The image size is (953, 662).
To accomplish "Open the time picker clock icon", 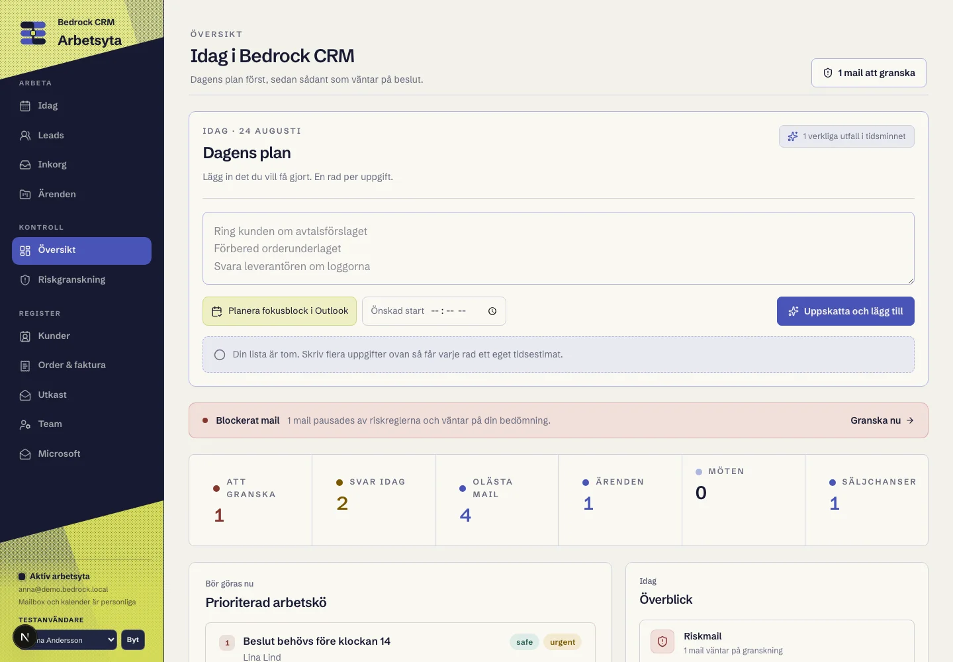I will coord(492,311).
